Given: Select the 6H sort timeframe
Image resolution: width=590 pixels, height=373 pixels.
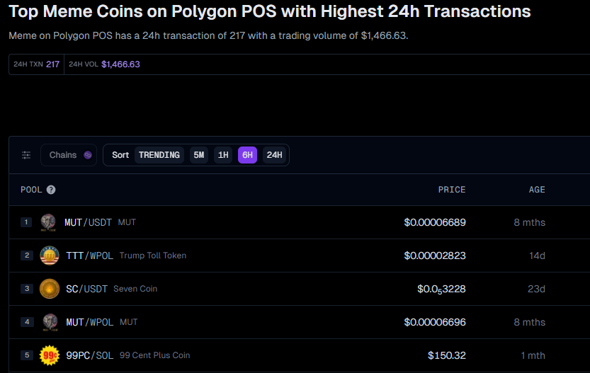Looking at the screenshot, I should (248, 155).
